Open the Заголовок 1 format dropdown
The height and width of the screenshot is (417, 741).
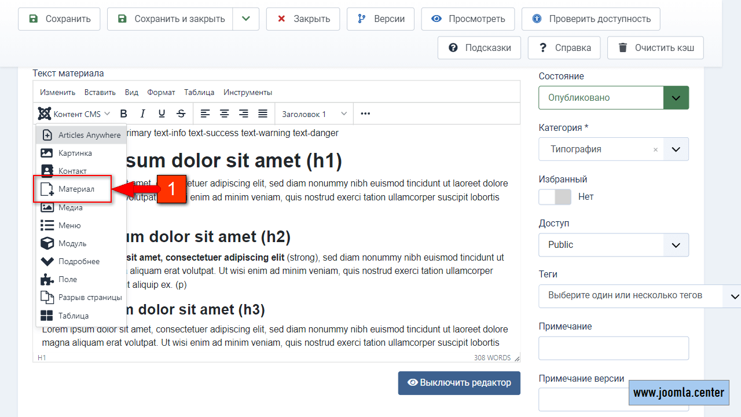(x=314, y=114)
